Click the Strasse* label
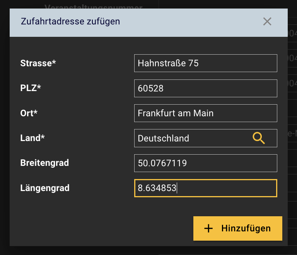This screenshot has width=297, height=255. 38,63
